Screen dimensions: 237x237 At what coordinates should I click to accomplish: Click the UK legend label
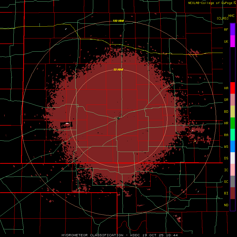tap(226, 42)
